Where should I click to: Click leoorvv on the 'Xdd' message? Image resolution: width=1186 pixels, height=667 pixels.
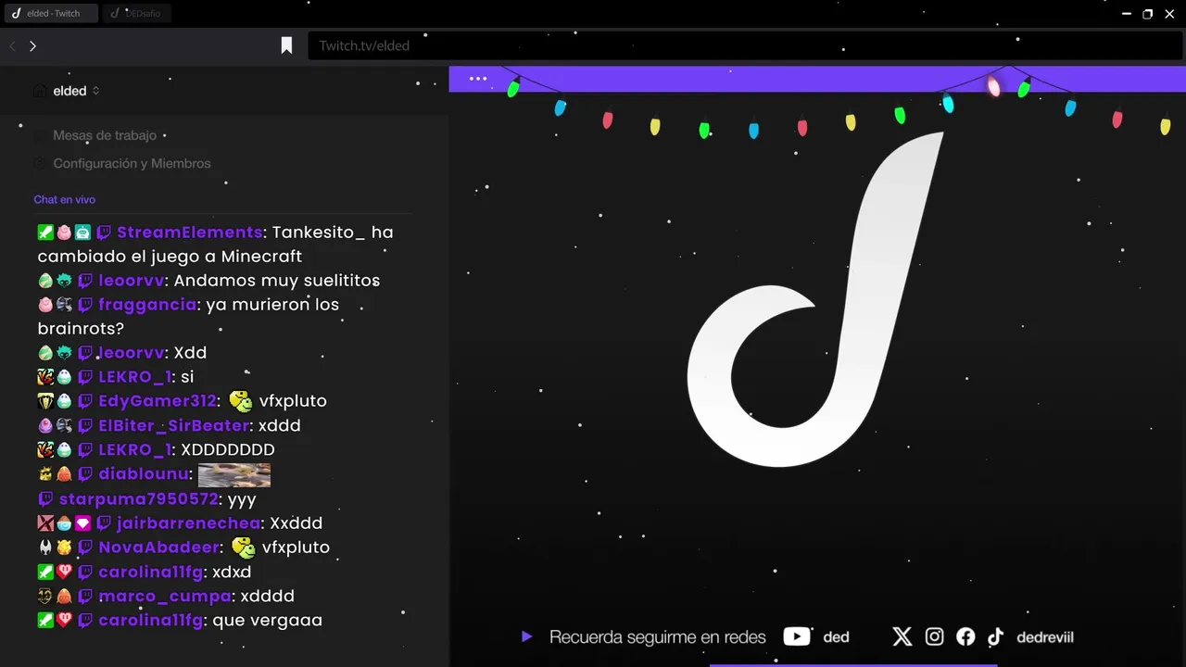pos(132,352)
